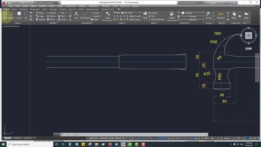Select the Dimension tool
The image size is (261, 147).
(85, 16)
